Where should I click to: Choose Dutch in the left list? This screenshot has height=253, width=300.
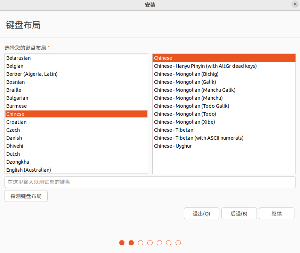(x=76, y=154)
